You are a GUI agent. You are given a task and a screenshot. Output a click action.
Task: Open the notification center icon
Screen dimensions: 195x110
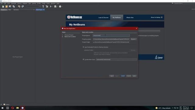[192, 108]
